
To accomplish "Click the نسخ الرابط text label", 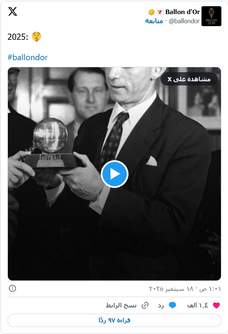I will (x=121, y=305).
